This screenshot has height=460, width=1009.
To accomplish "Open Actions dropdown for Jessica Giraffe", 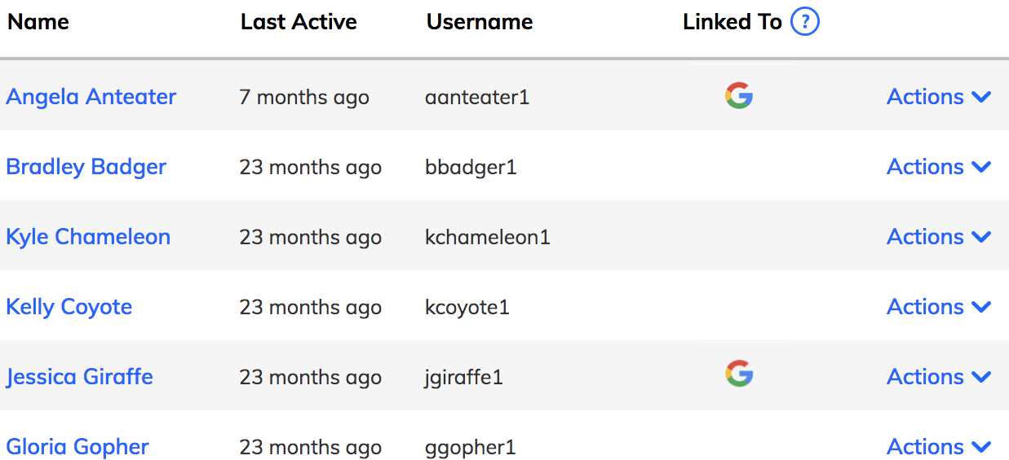I will [939, 377].
